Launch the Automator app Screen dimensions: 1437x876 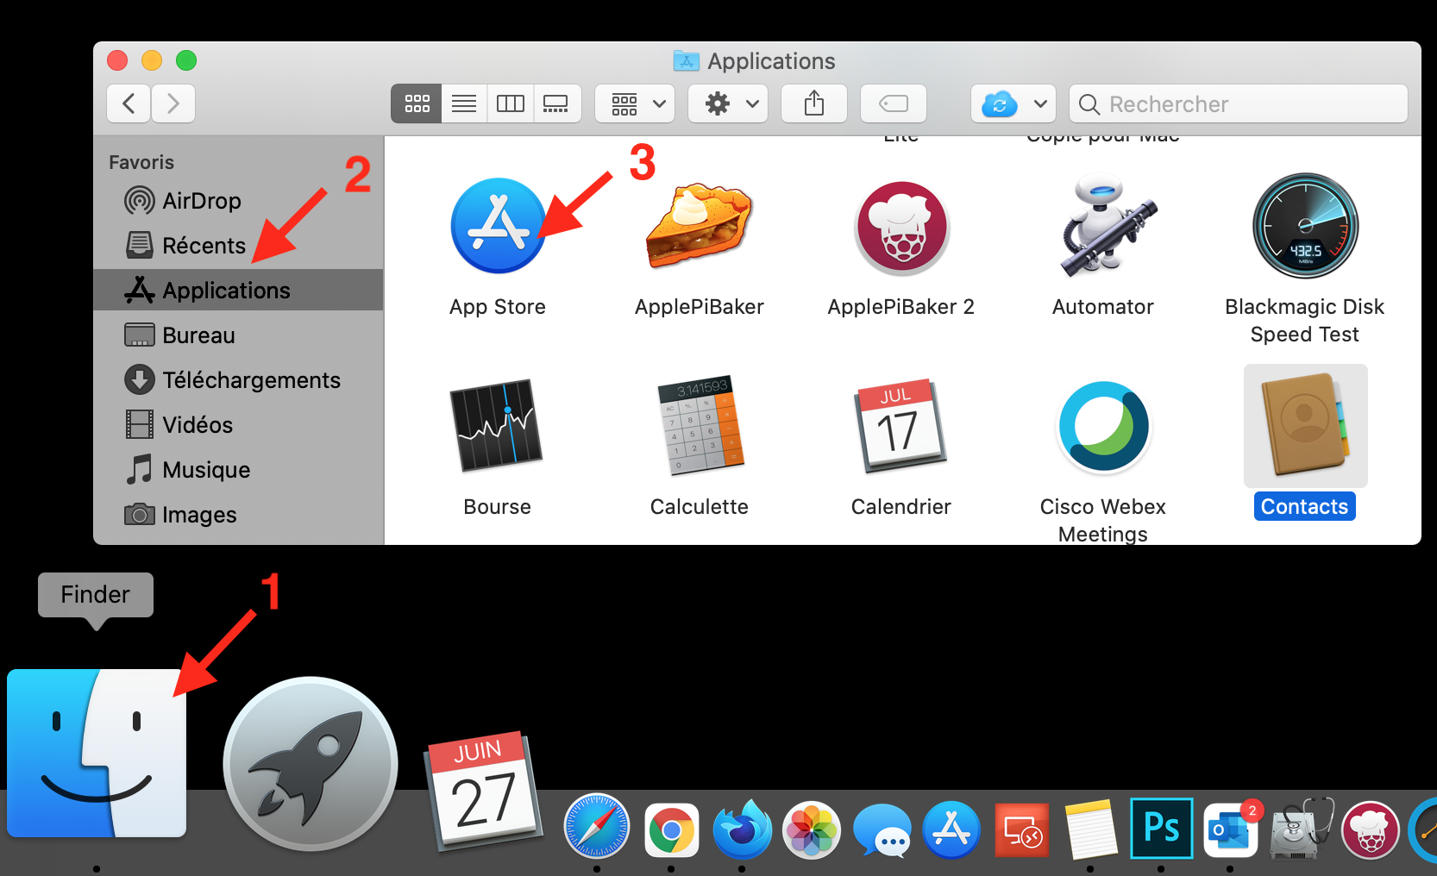pos(1103,226)
